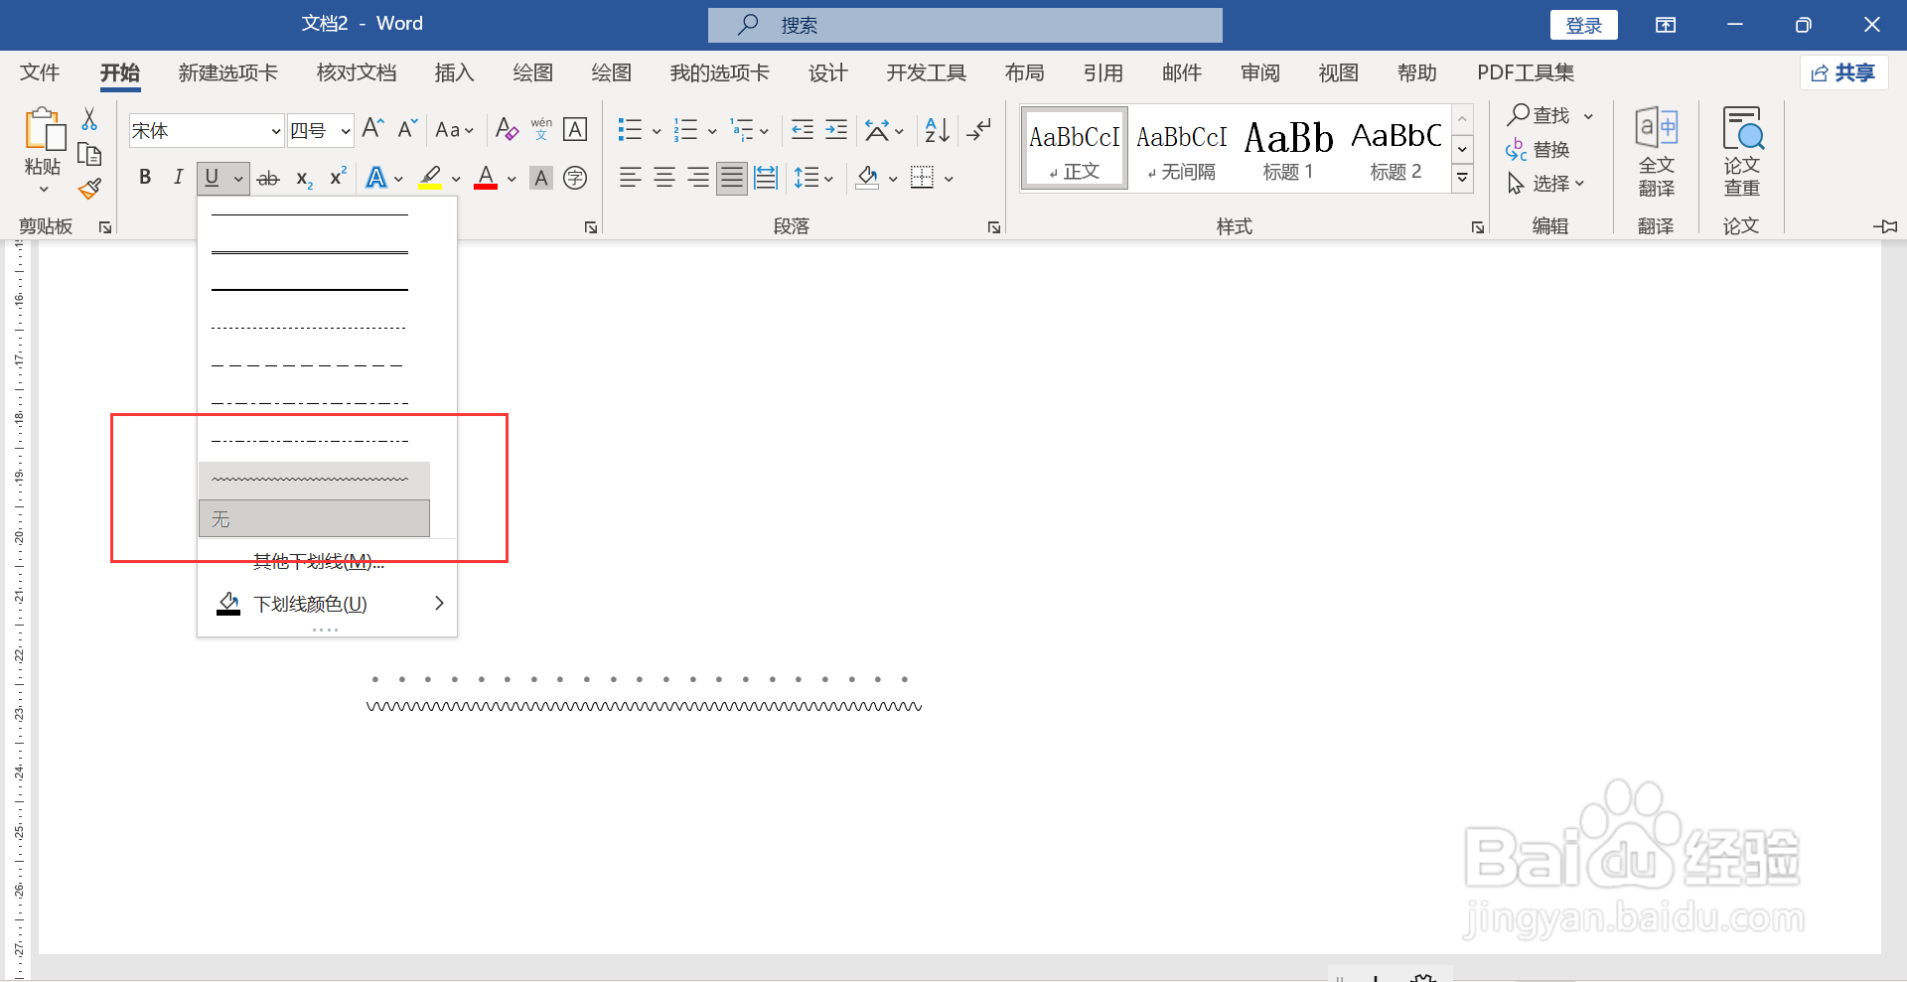Click the 替换 replace button

point(1538,150)
